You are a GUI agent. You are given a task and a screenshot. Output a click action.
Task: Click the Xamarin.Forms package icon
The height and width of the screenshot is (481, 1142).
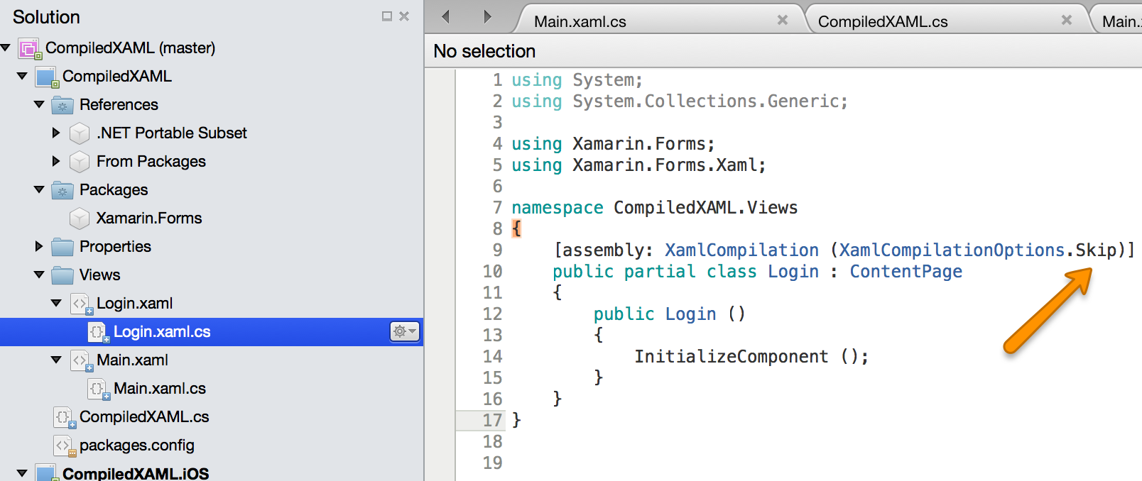(x=80, y=219)
